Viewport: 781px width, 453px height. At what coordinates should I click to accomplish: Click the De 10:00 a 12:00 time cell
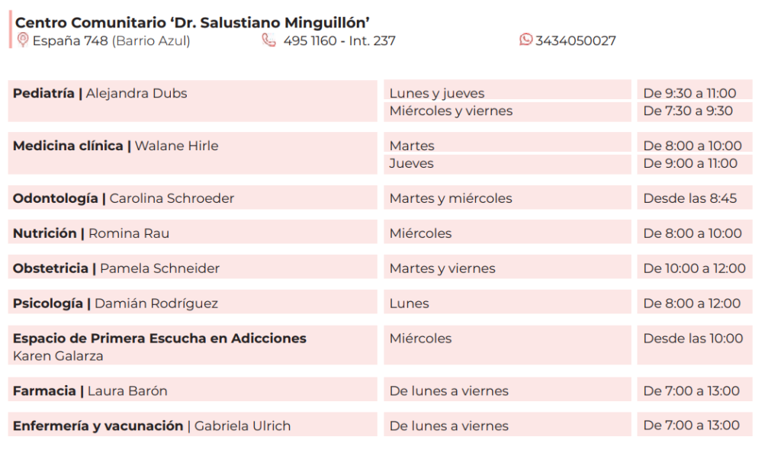point(695,268)
